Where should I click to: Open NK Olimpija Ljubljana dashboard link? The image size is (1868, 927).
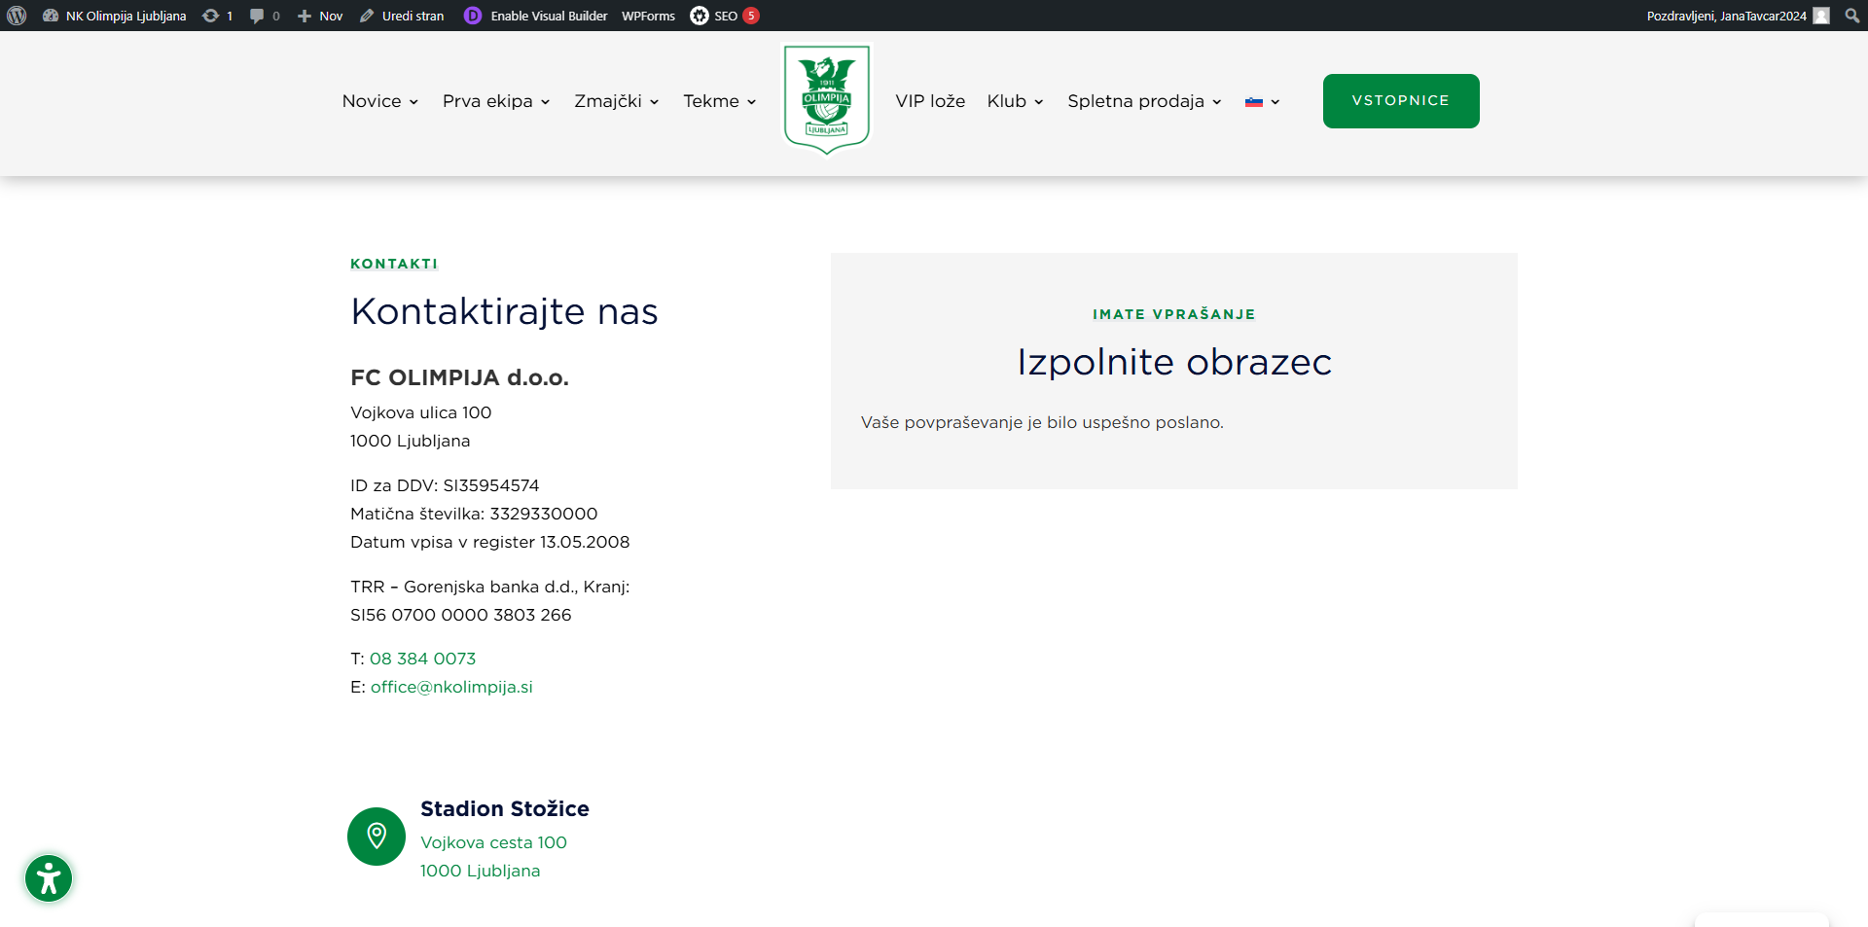(x=115, y=16)
